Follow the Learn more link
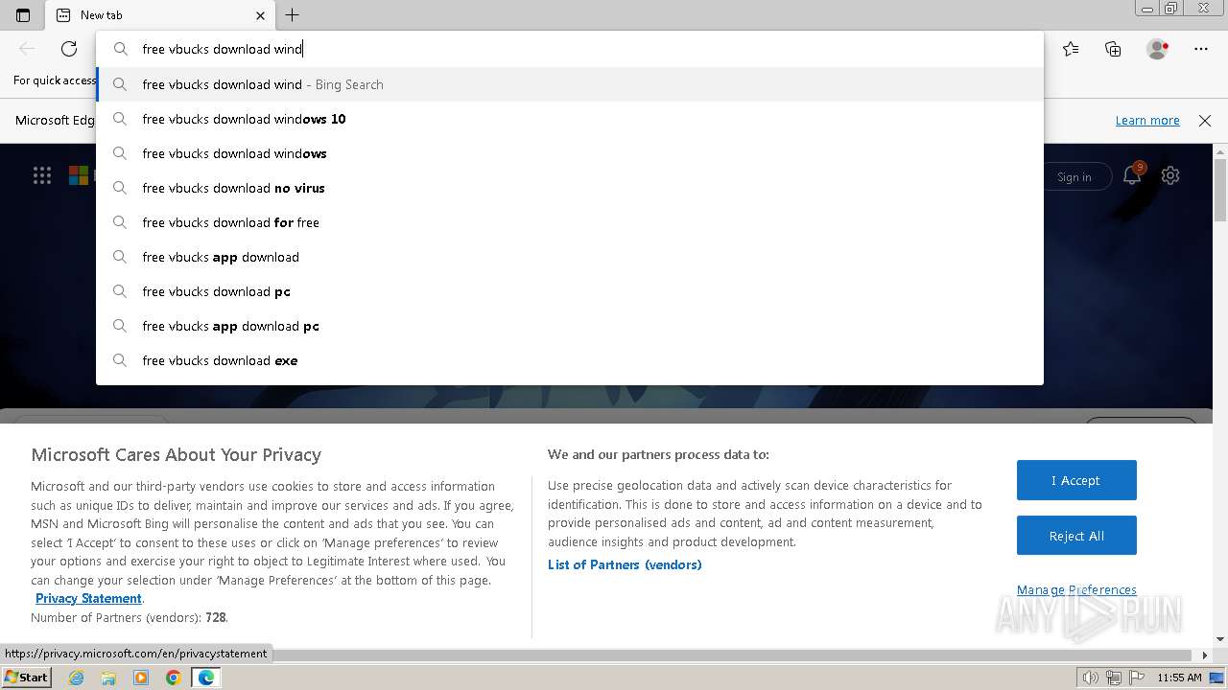Viewport: 1228px width, 690px height. click(x=1147, y=121)
